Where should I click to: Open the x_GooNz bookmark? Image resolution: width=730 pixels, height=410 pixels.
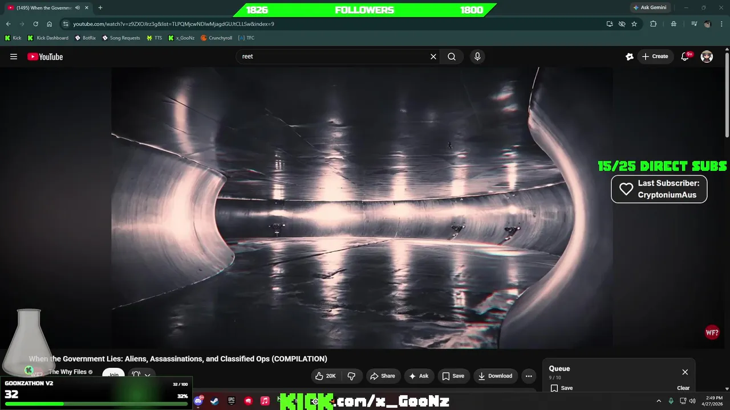(x=181, y=38)
